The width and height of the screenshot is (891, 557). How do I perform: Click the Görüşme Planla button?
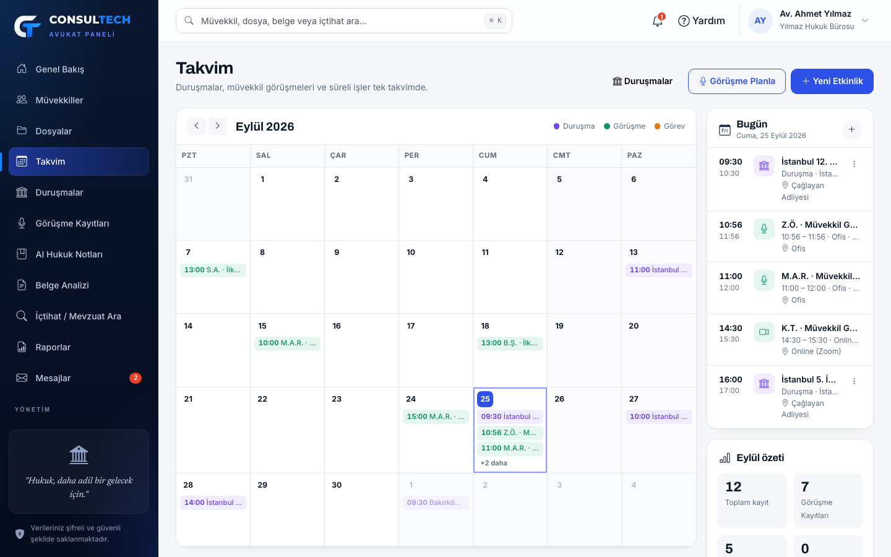tap(737, 81)
